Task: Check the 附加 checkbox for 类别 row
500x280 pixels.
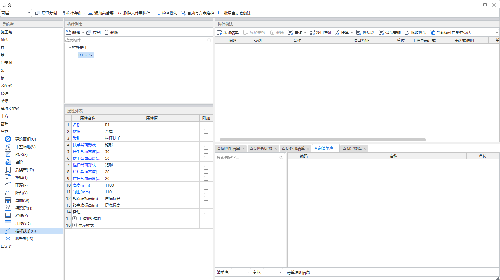Action: [206, 138]
